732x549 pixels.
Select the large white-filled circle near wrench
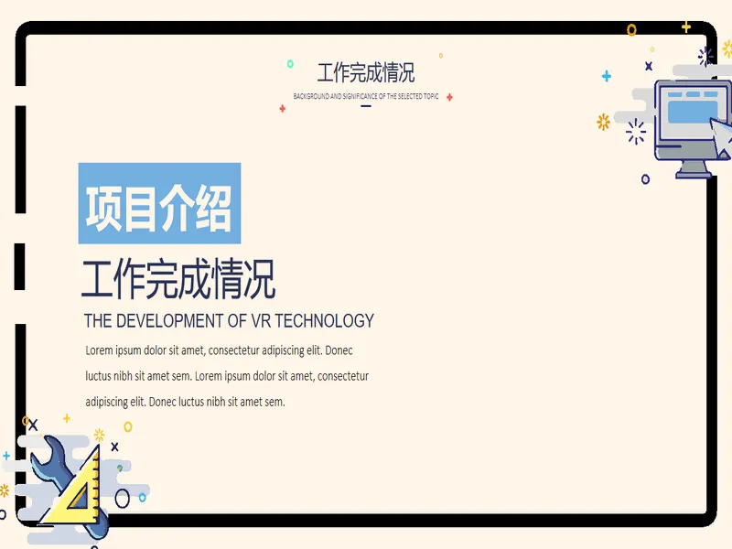123,499
